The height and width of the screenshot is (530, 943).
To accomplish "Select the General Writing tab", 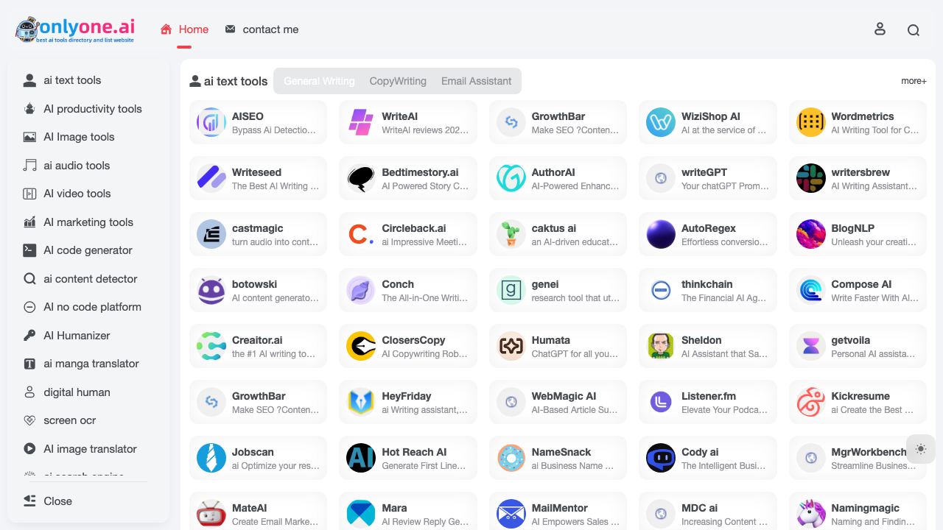I will 319,81.
